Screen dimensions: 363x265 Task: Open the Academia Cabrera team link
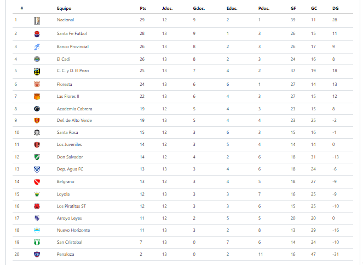74,109
